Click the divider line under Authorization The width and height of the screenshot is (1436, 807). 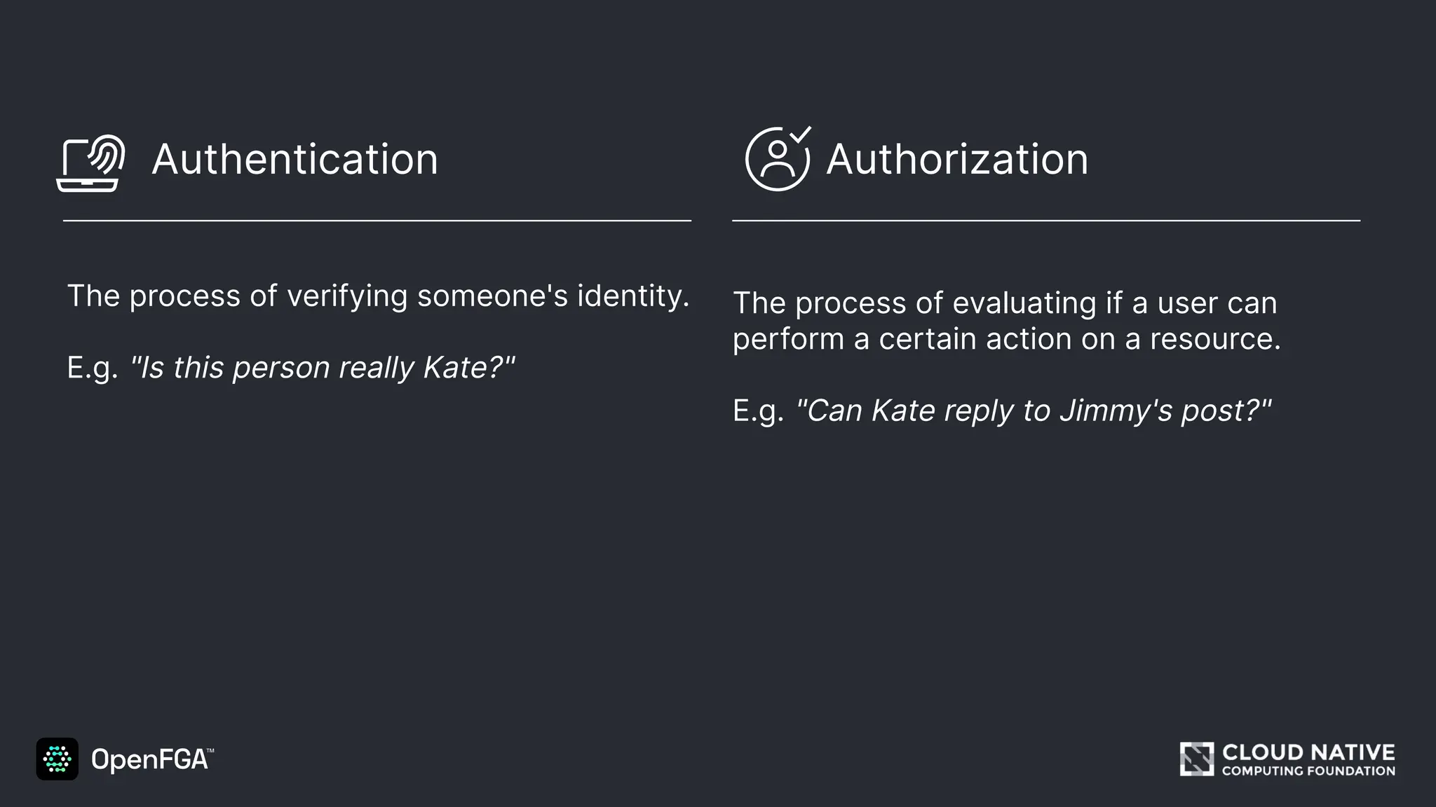point(1046,221)
